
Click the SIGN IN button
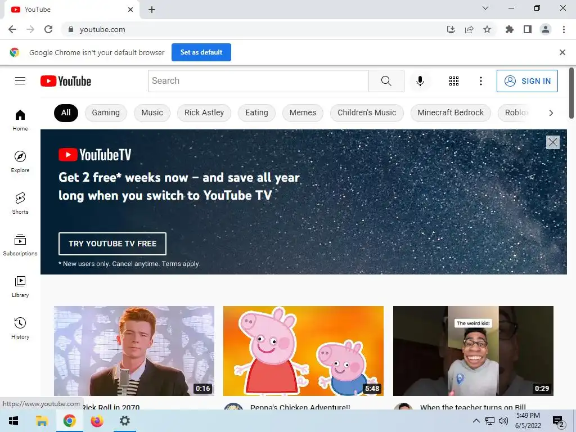click(526, 81)
